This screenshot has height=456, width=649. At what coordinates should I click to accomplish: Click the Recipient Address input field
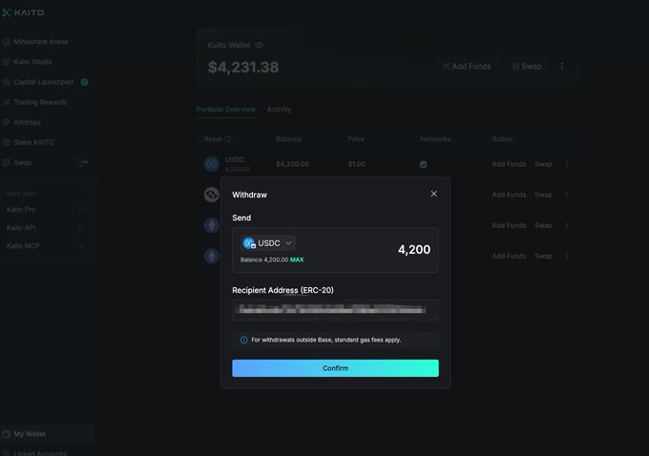click(335, 310)
